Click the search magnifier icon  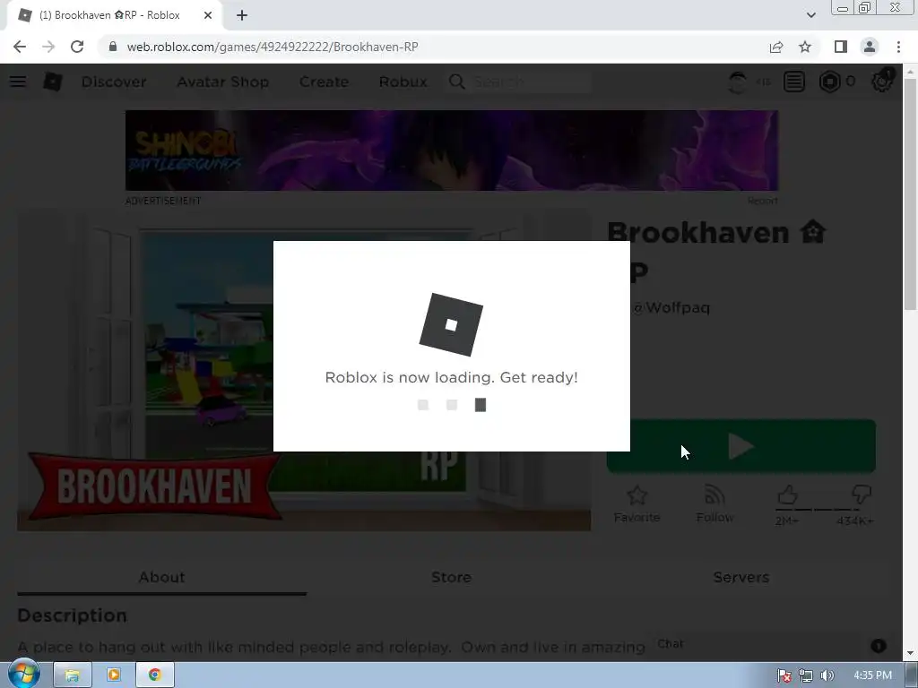[x=457, y=82]
